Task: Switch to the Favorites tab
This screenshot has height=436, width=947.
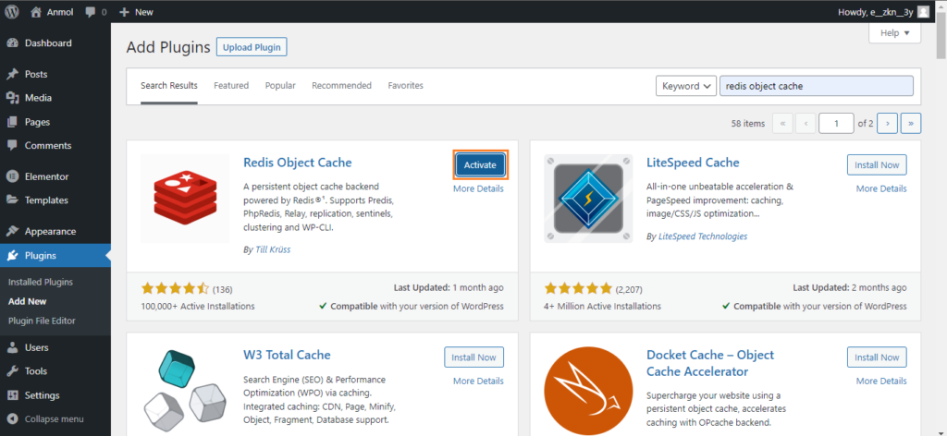Action: coord(405,86)
